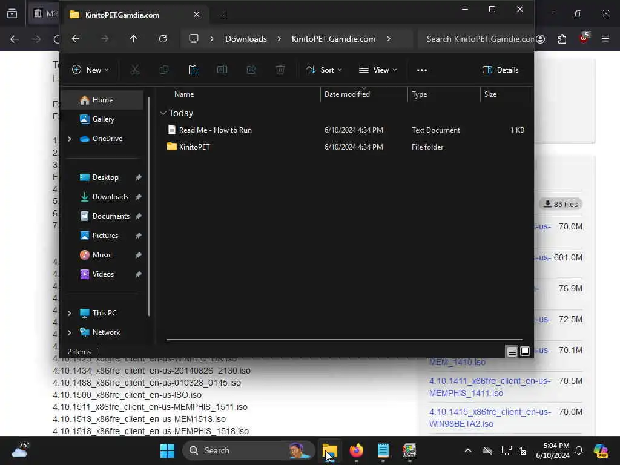
Task: Open the 86 files download button in browser
Action: pyautogui.click(x=561, y=205)
